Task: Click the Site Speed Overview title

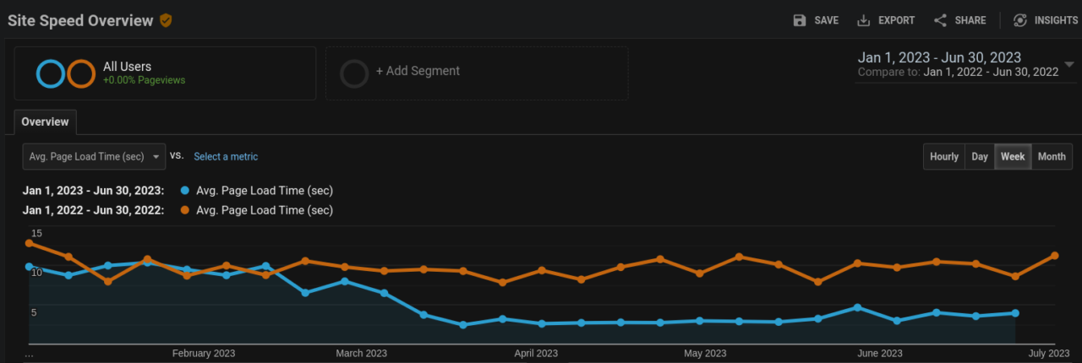Action: (x=80, y=20)
